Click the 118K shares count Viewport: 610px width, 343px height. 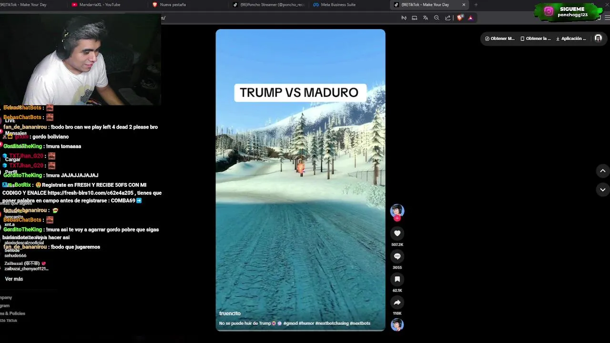[397, 313]
